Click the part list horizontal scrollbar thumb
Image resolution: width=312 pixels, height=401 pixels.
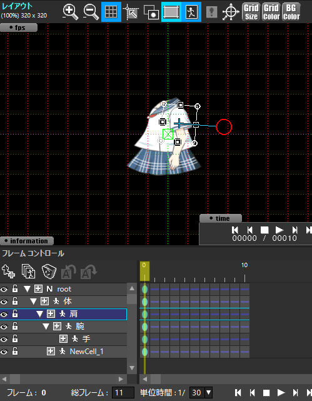tap(15, 379)
